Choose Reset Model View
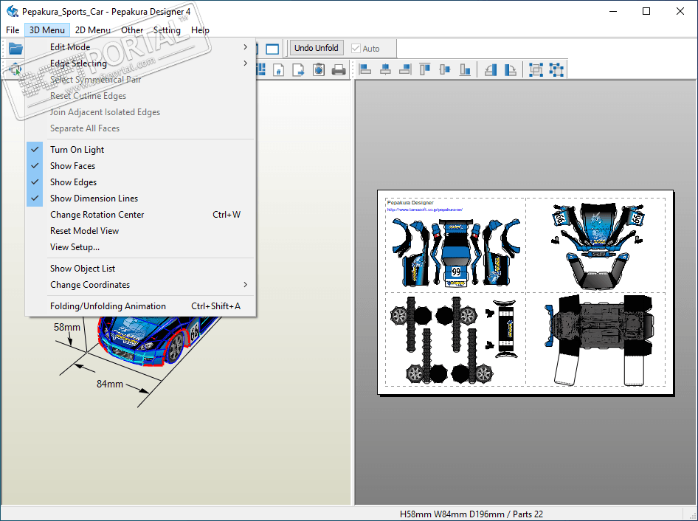The height and width of the screenshot is (521, 698). click(x=139, y=231)
